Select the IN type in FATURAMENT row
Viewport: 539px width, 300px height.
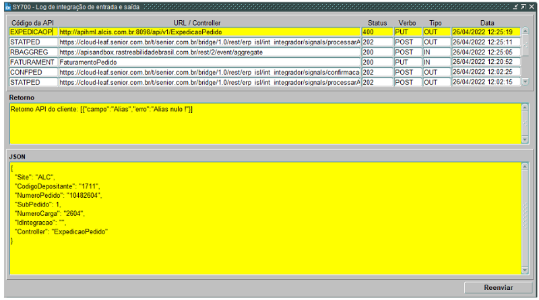(x=437, y=62)
